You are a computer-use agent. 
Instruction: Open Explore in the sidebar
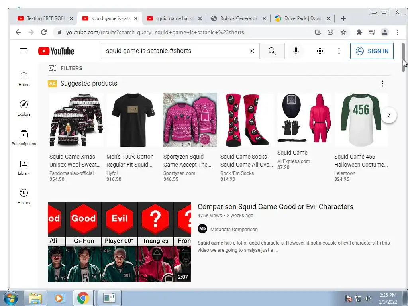point(24,108)
